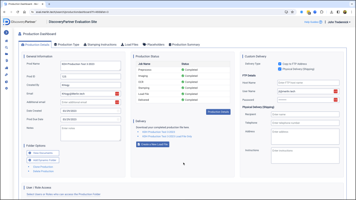Image resolution: width=356 pixels, height=200 pixels.
Task: Click the Home icon in the left sidebar
Action: 6,41
